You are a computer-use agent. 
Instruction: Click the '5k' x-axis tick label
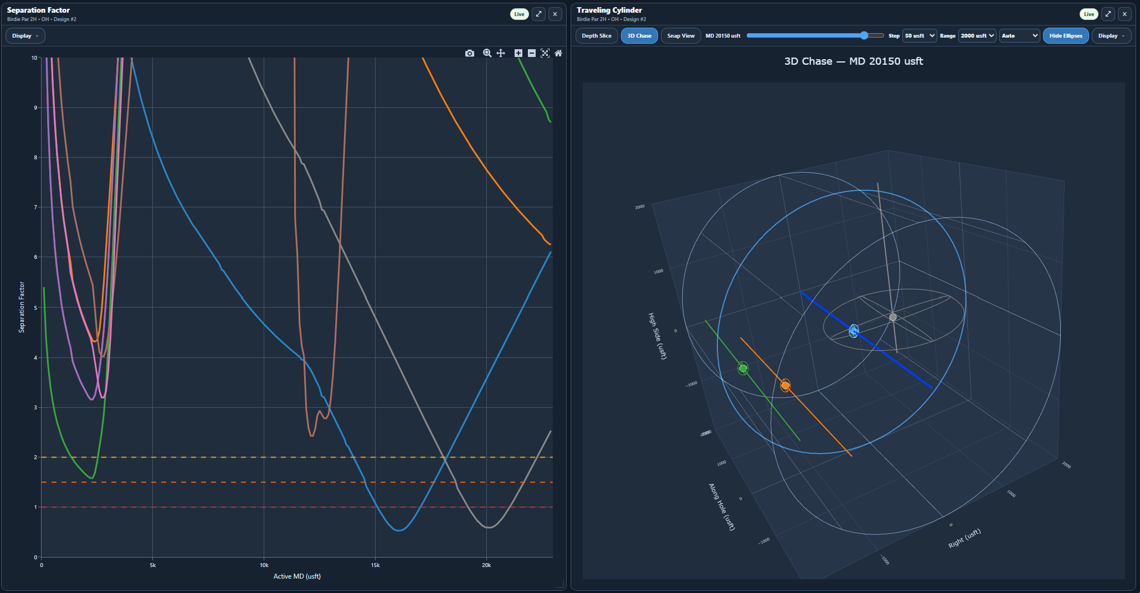coord(153,565)
